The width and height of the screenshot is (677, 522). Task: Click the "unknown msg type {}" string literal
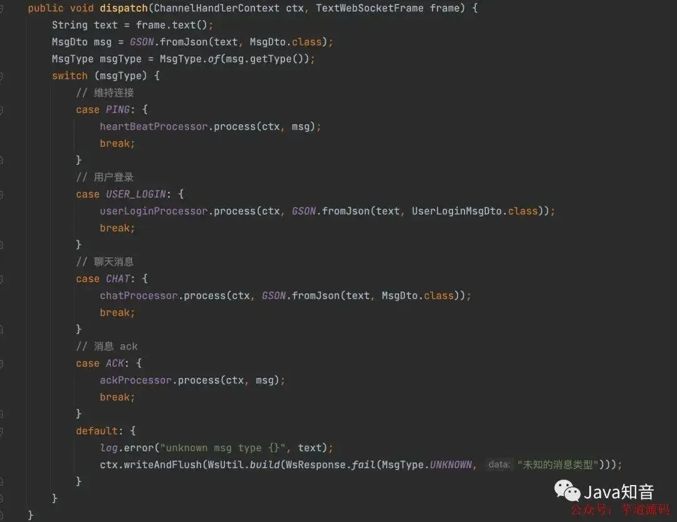(223, 447)
